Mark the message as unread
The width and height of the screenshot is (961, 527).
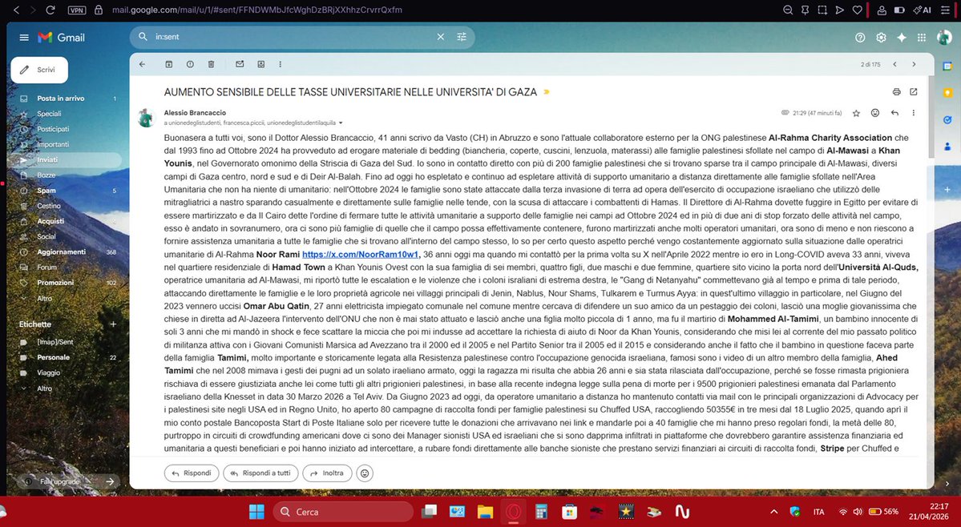pyautogui.click(x=240, y=64)
